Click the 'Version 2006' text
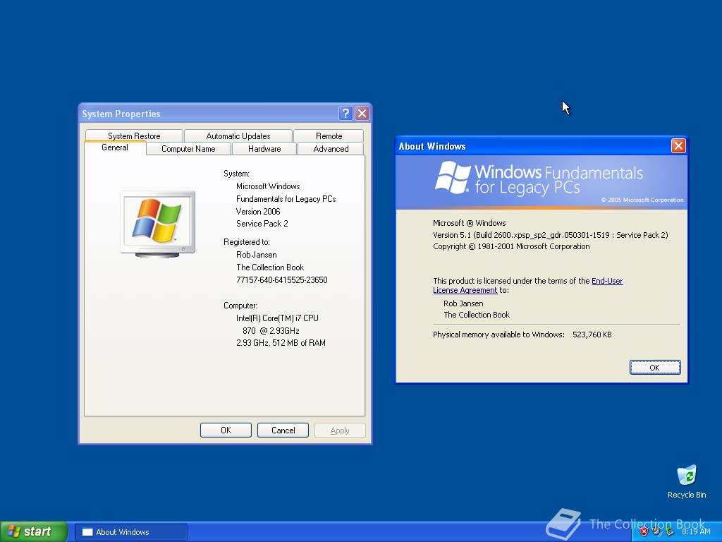 [258, 212]
